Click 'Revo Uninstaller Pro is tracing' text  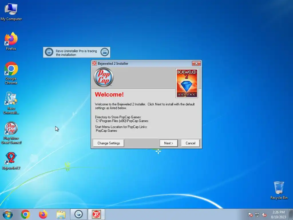76,51
